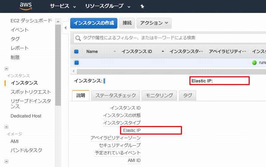Open バンドルタスク in sidebar
Viewport: 266px width, 167px height.
(26, 150)
